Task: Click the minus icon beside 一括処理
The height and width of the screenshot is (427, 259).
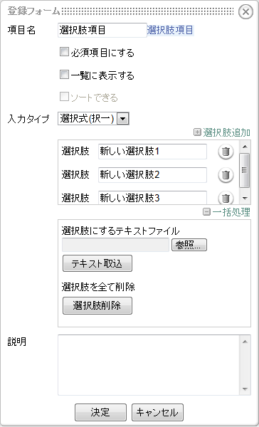Action: point(207,212)
